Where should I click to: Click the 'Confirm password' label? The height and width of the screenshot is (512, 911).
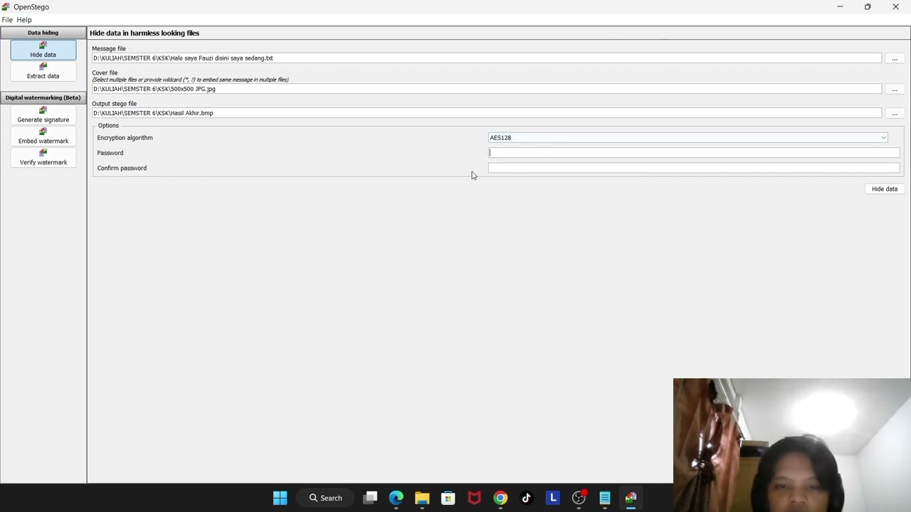pos(122,169)
